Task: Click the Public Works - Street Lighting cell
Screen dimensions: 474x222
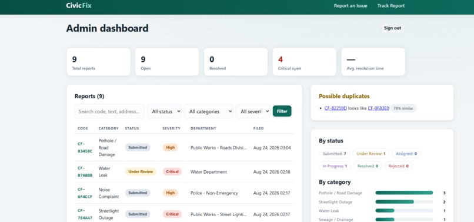Action: [219, 214]
